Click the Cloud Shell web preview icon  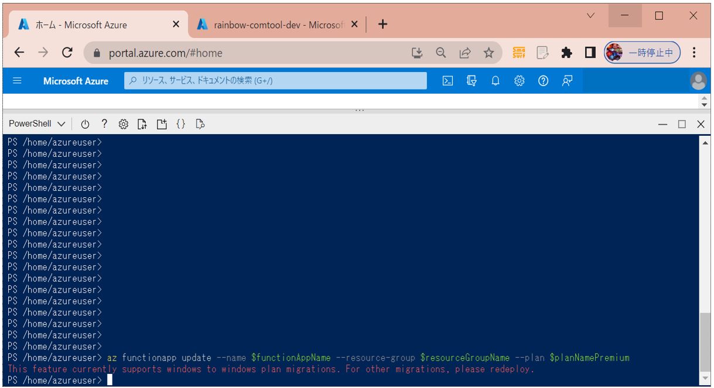200,124
